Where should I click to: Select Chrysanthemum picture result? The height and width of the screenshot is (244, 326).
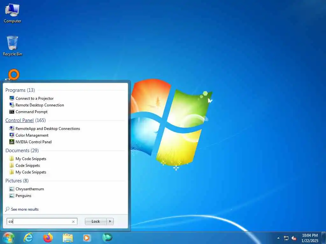[30, 189]
